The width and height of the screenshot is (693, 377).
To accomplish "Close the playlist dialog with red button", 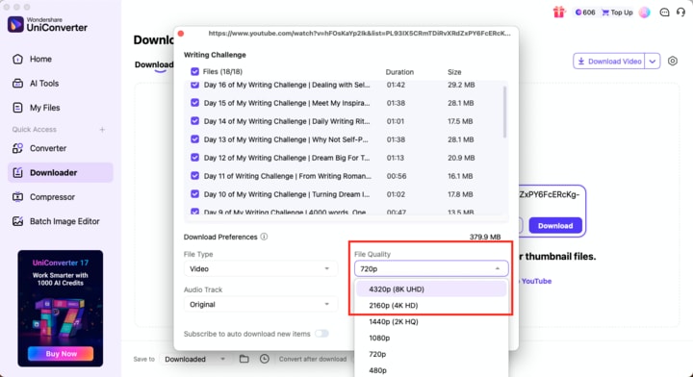I will (x=181, y=34).
